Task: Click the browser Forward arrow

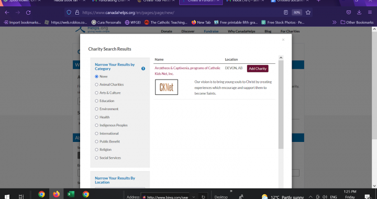Action: [18, 13]
